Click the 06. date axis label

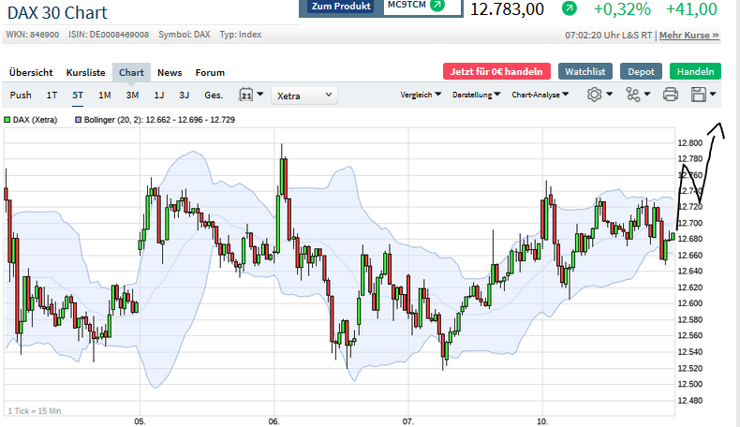(x=274, y=421)
